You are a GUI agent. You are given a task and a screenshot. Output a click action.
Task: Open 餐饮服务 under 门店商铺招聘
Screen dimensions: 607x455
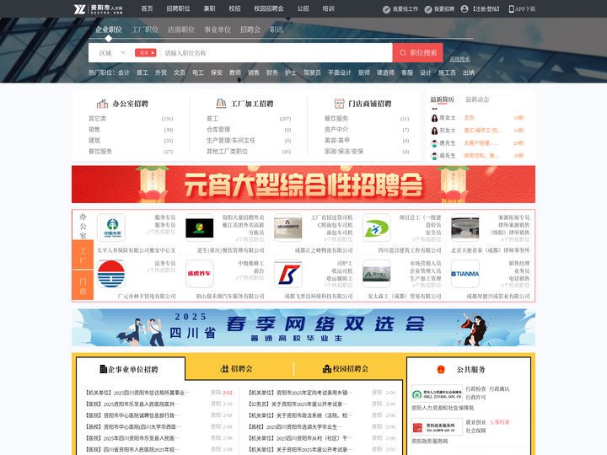[336, 119]
